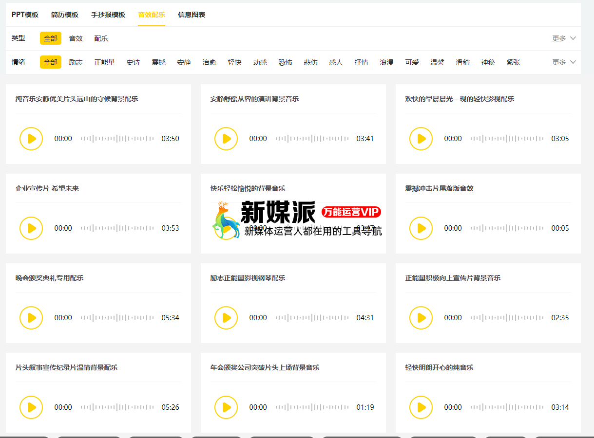This screenshot has height=438, width=594.
Task: Play the 企业宣传片 希望未来 track
Action: tap(31, 228)
